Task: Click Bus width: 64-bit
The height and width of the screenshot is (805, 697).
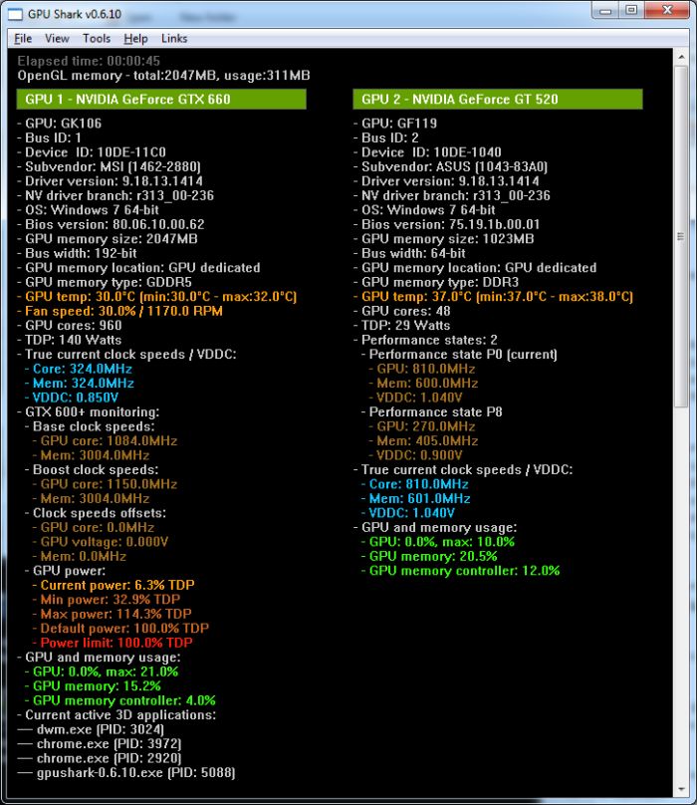Action: point(410,253)
